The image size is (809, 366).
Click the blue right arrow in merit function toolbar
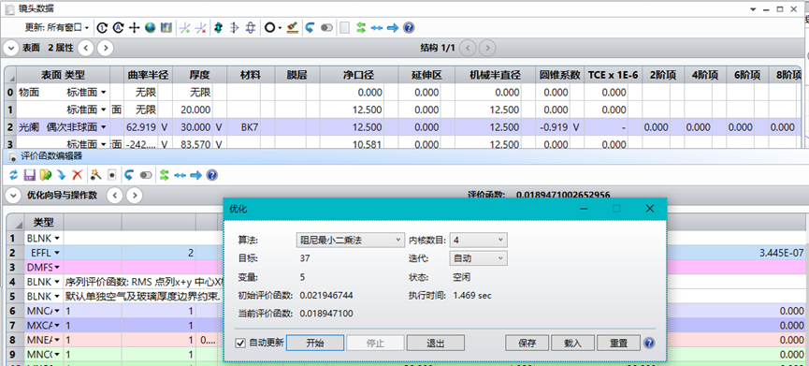(195, 176)
